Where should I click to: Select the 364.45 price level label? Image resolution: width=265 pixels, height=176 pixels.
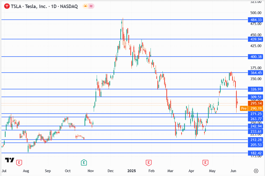255,73
